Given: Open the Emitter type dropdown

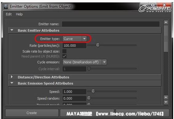Looking at the screenshot, I should pos(75,39).
